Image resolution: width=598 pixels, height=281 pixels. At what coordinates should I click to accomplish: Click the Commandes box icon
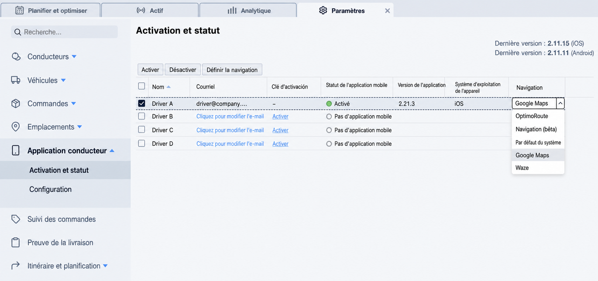[x=16, y=103]
